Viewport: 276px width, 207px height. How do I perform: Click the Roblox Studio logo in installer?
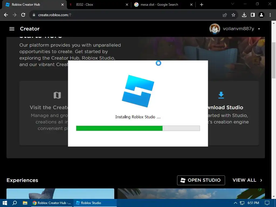click(138, 91)
